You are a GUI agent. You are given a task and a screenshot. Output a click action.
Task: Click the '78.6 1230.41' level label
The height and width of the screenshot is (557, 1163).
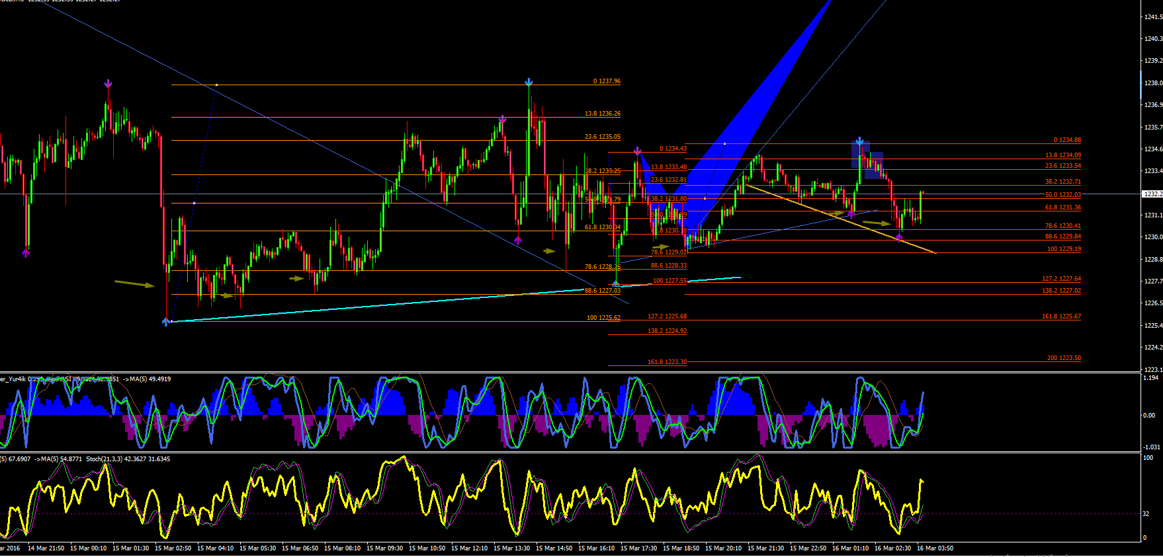(x=1063, y=226)
